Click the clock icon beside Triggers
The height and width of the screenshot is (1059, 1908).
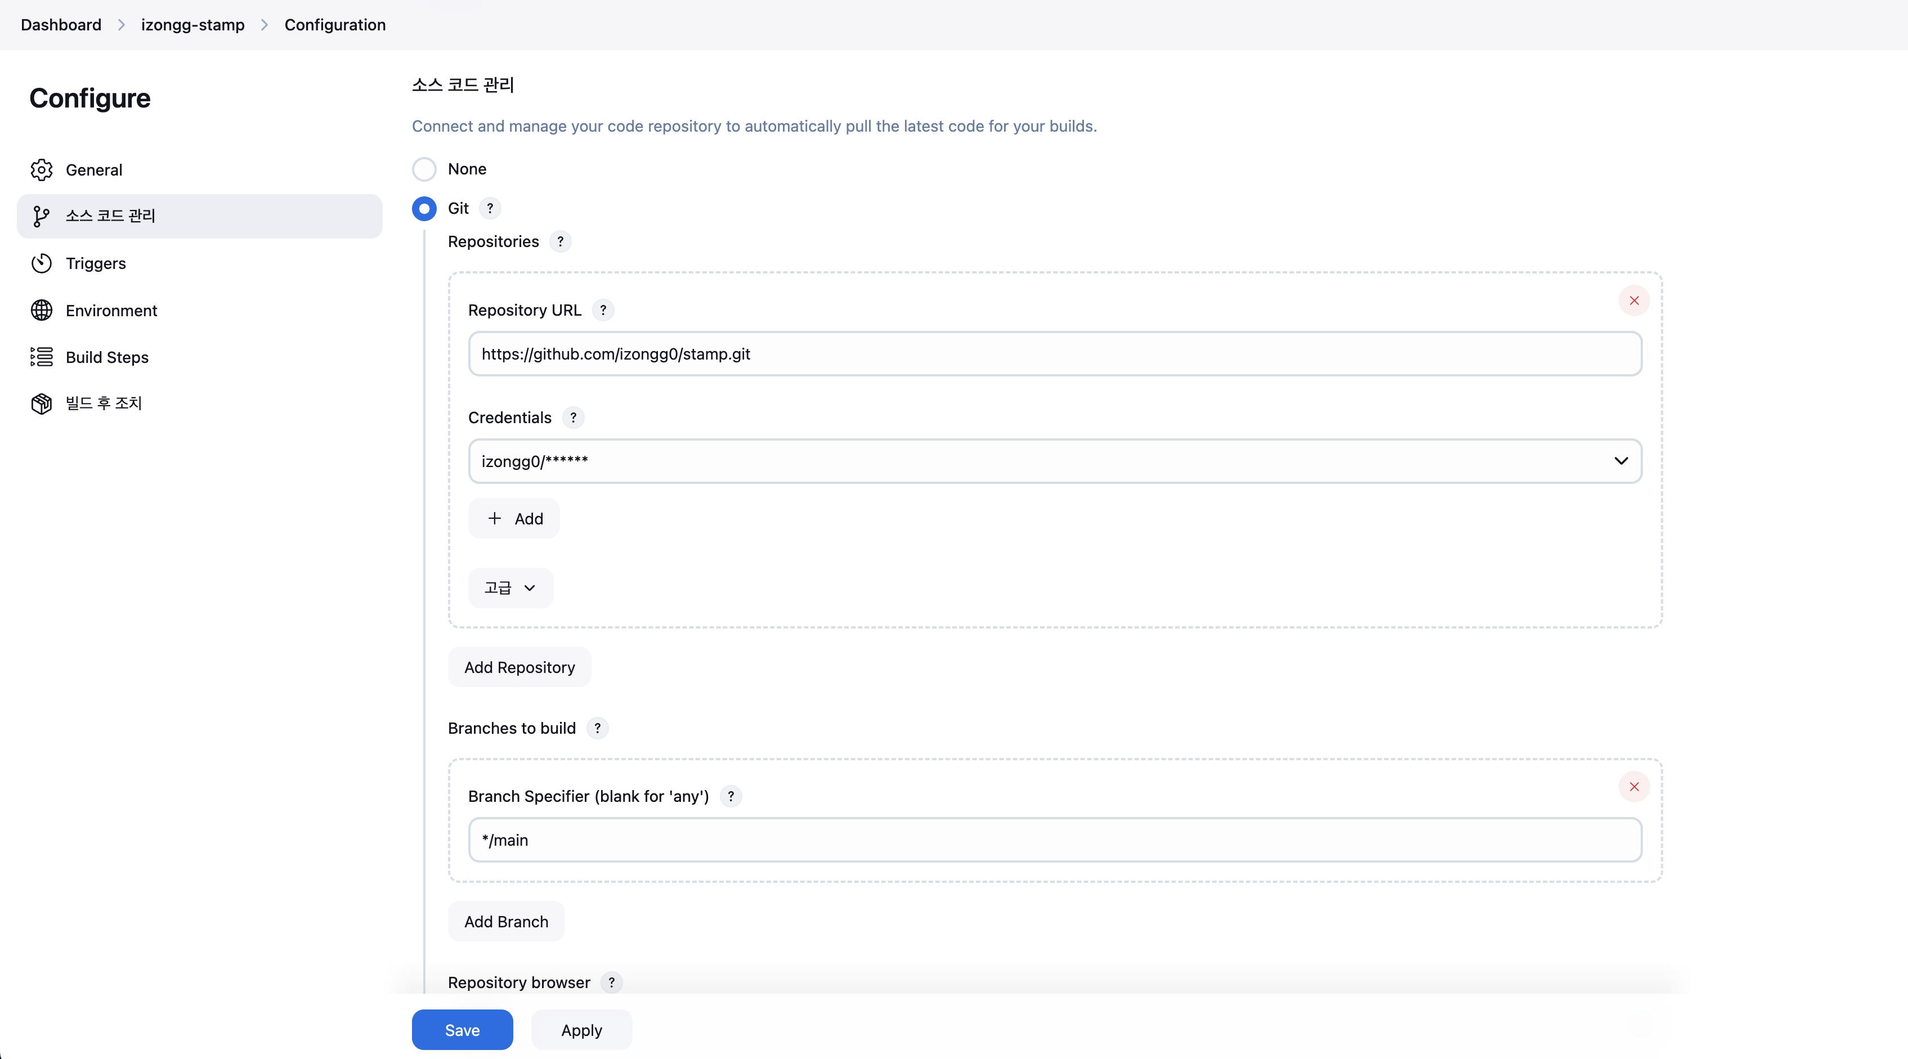tap(42, 264)
